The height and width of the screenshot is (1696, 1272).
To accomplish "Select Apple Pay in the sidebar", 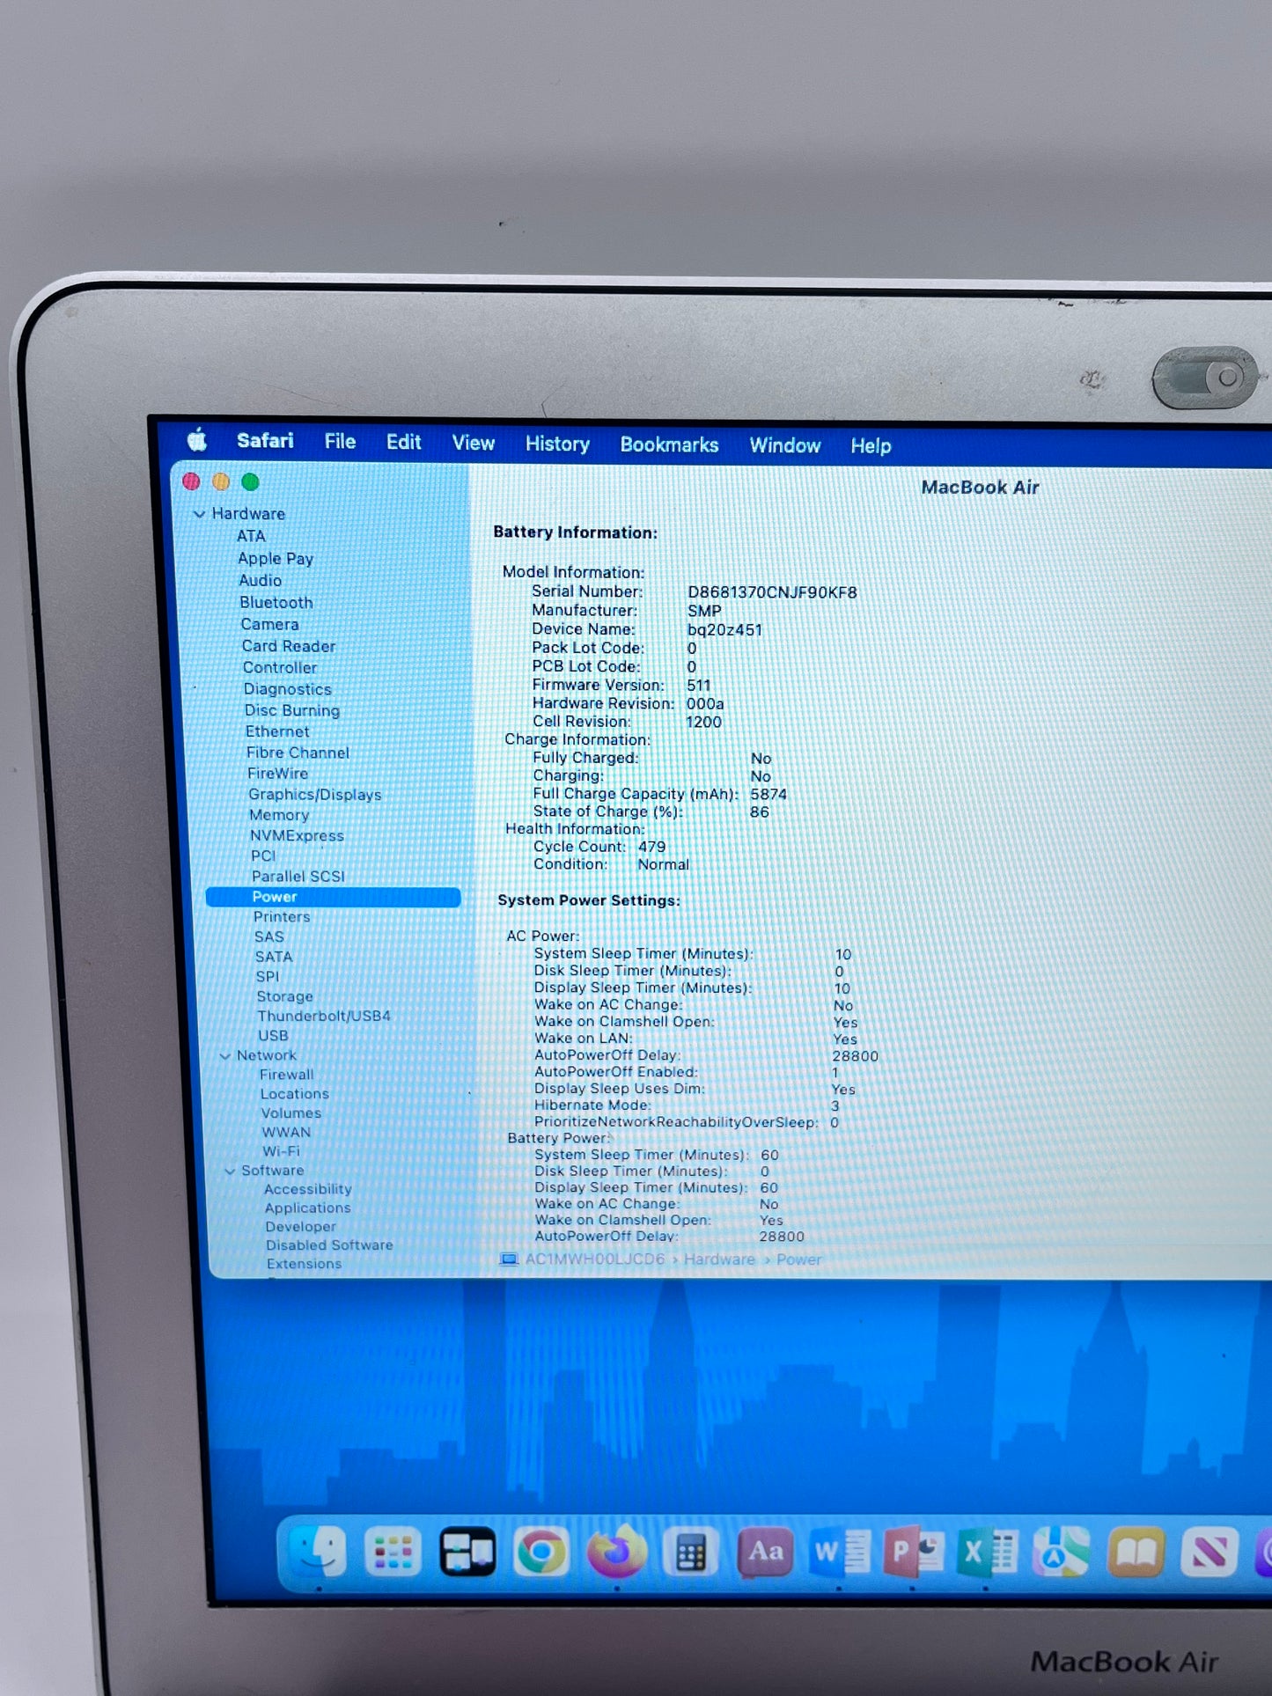I will click(276, 559).
